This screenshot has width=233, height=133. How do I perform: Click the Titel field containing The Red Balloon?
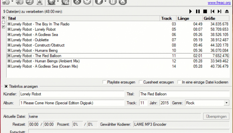click(x=184, y=94)
